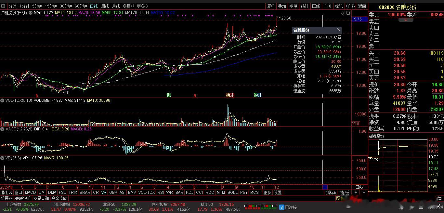Click the 涨 marker icon on chart
Image resolution: width=444 pixels, height=213 pixels.
tap(230, 95)
